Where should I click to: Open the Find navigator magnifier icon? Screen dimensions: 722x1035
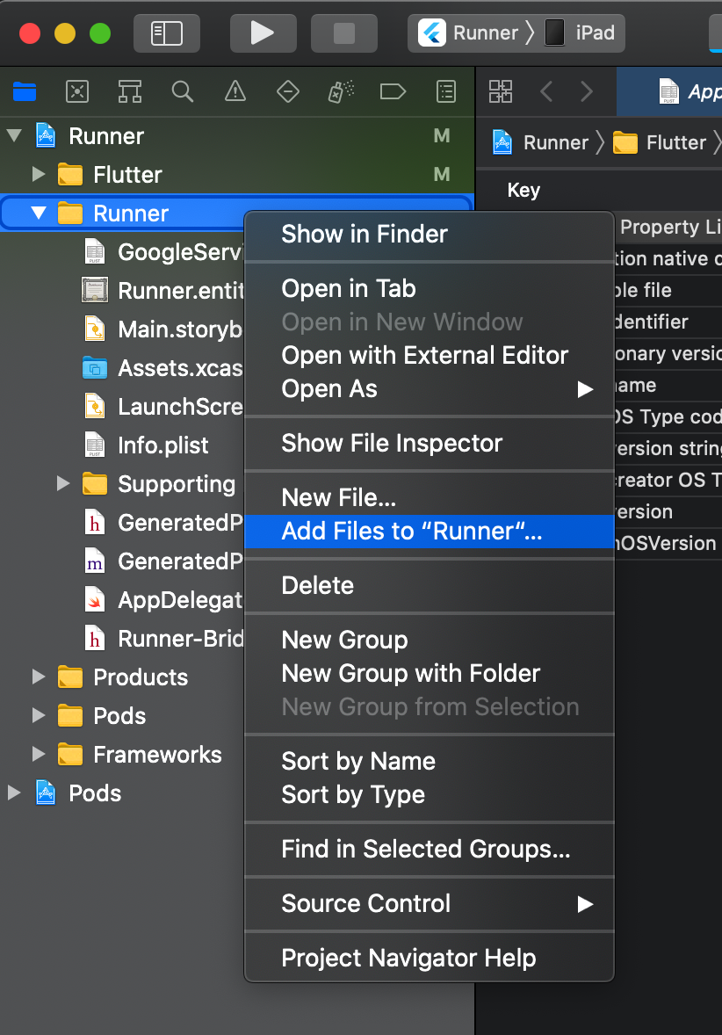click(x=182, y=91)
